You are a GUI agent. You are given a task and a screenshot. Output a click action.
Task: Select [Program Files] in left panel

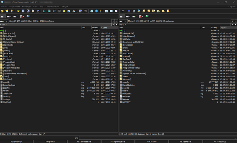pos(9,65)
